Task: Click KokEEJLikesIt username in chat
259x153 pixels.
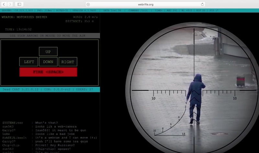Action: [x=15, y=137]
